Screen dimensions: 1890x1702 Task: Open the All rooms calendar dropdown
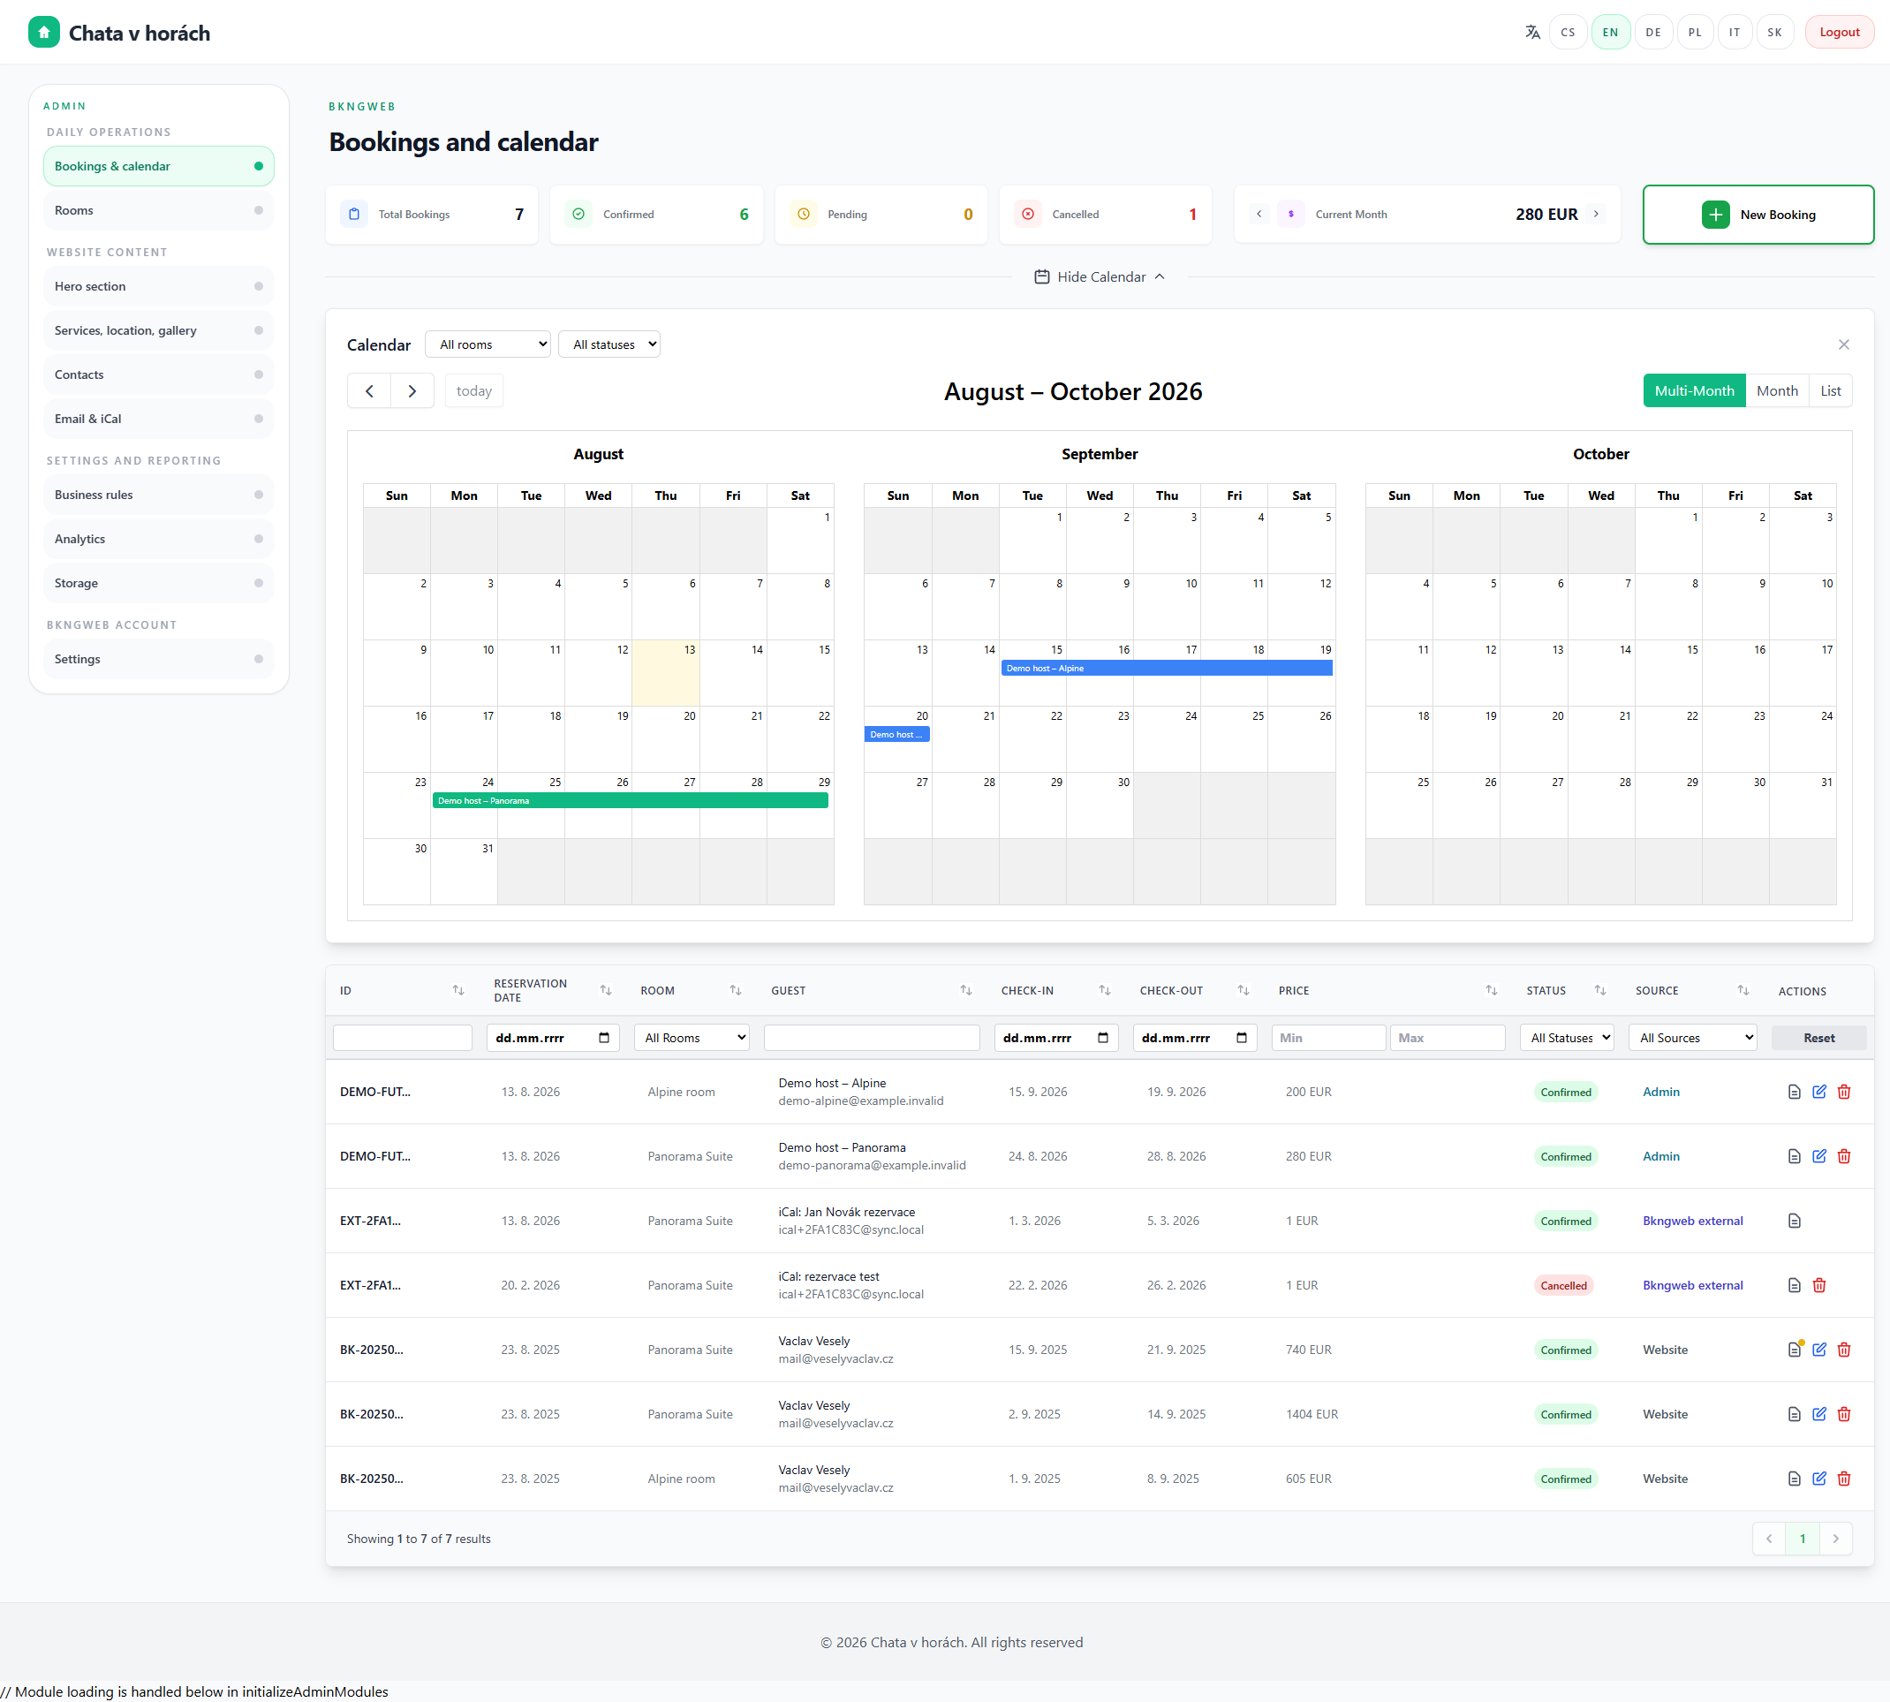(488, 344)
